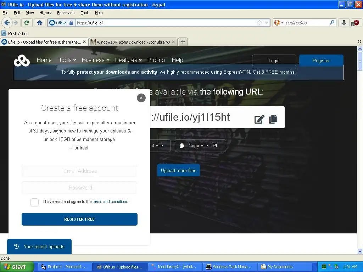
Task: Open the downloads arrow toolbar icon
Action: click(x=344, y=23)
